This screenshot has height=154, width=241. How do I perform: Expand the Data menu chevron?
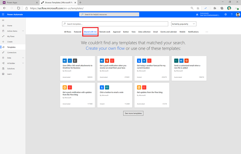23,58
